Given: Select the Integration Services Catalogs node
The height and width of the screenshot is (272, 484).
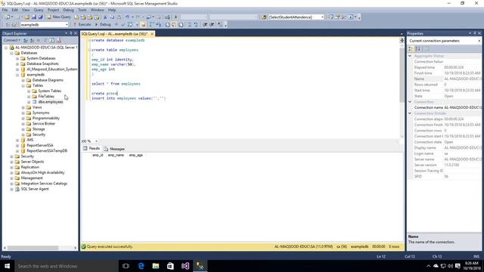Looking at the screenshot, I should coord(44,184).
